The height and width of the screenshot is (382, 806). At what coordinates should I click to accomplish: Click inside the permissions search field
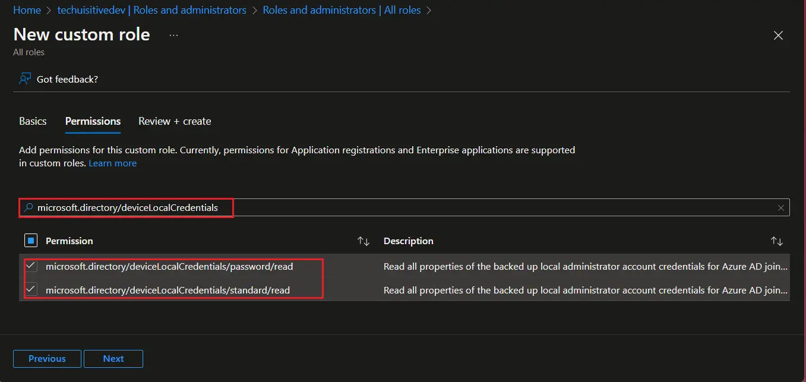pos(238,207)
